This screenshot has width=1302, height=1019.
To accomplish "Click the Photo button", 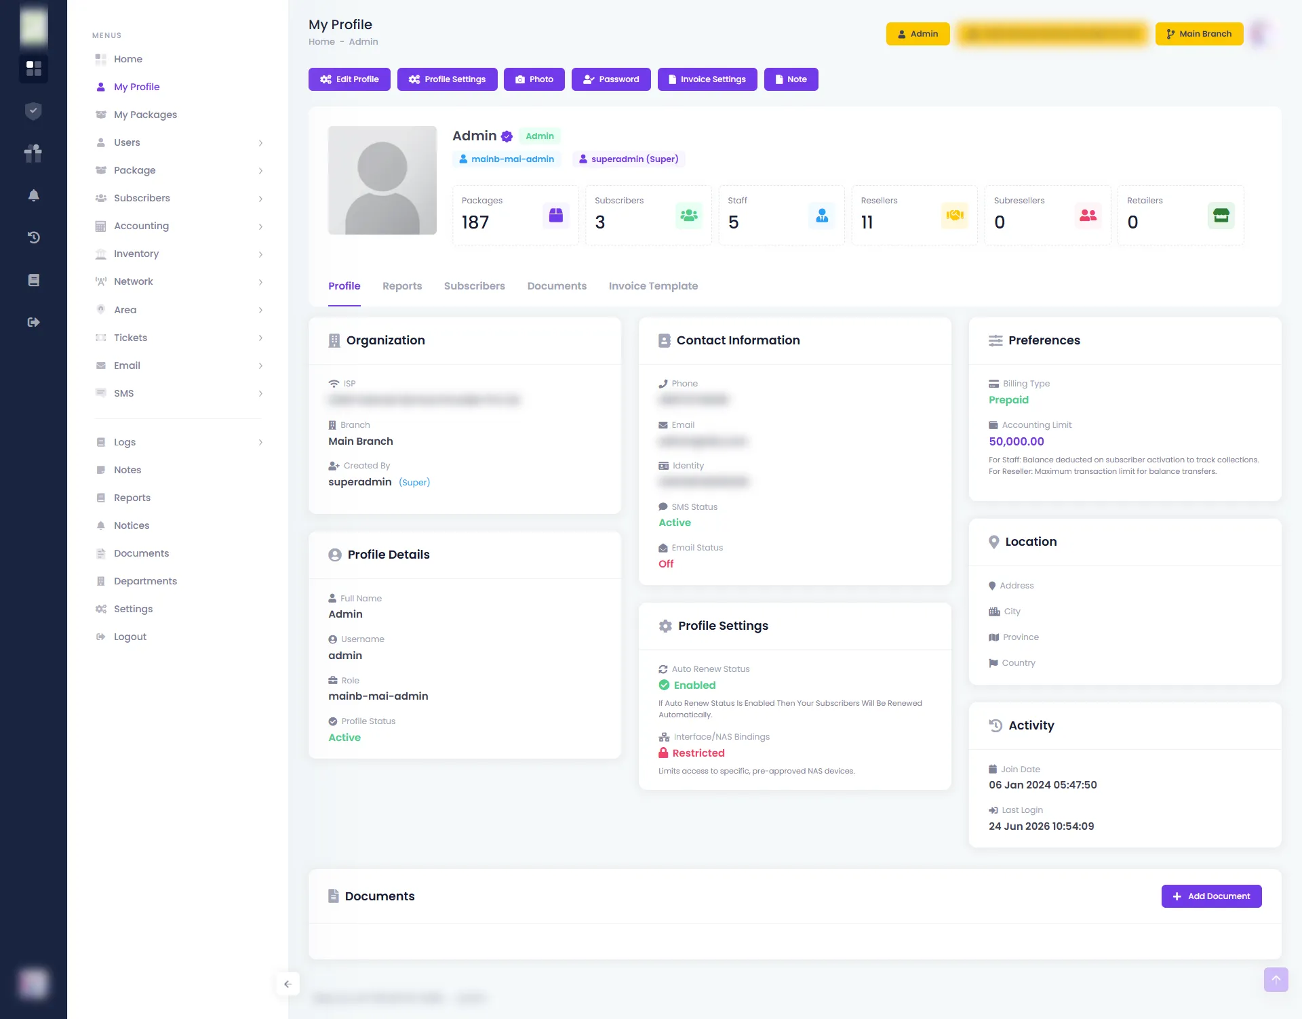I will [534, 79].
